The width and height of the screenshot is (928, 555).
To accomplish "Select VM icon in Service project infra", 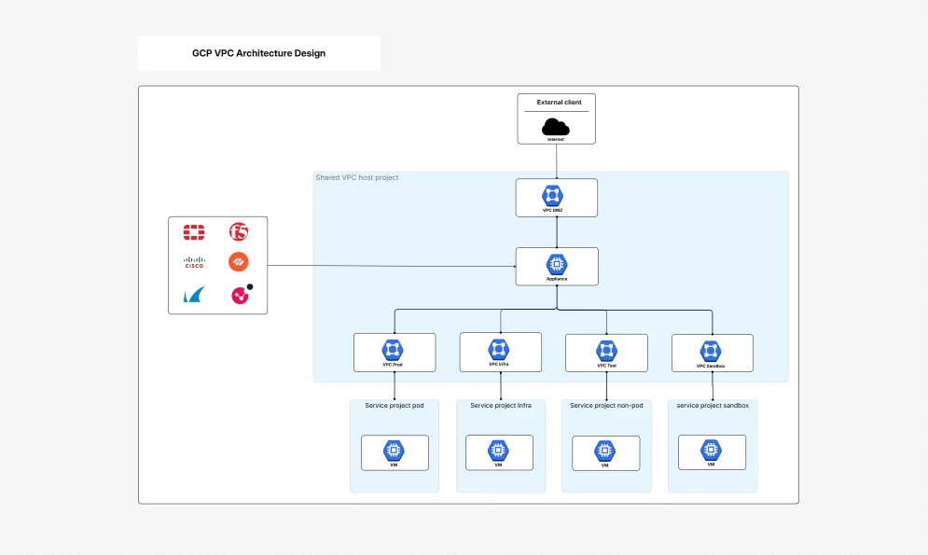I will [x=498, y=451].
